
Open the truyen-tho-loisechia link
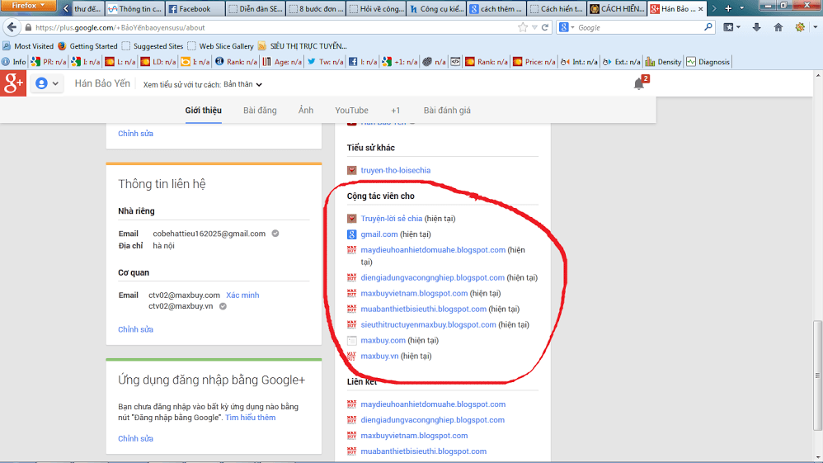point(395,170)
